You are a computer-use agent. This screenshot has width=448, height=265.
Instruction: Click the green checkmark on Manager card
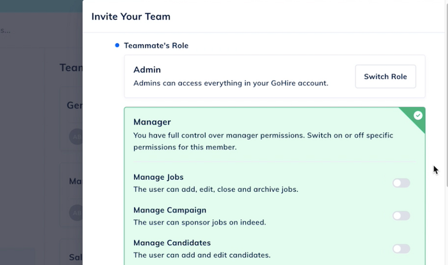pyautogui.click(x=418, y=116)
